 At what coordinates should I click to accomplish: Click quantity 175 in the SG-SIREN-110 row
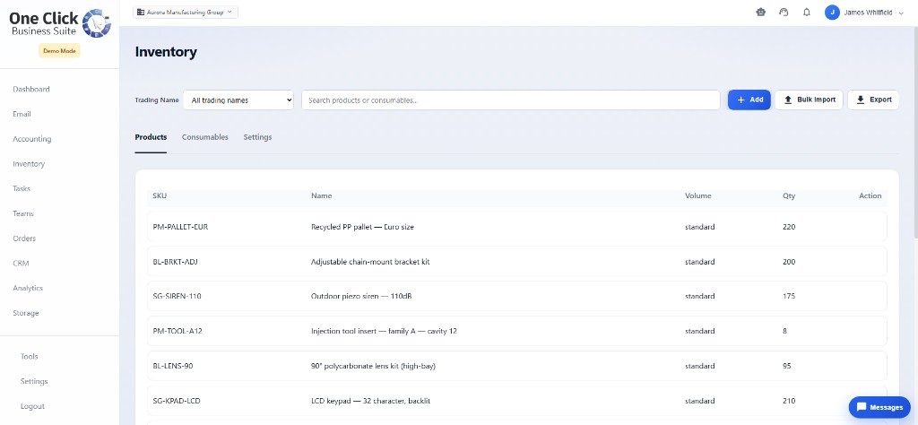(789, 296)
